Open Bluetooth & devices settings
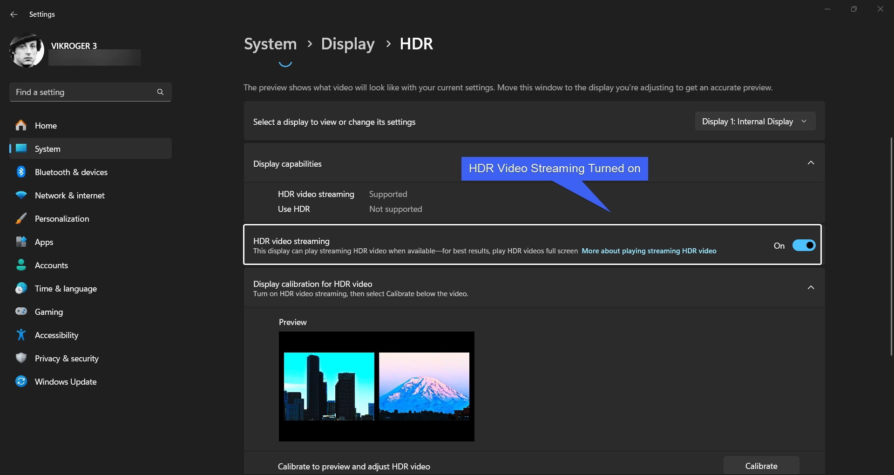 [90, 172]
